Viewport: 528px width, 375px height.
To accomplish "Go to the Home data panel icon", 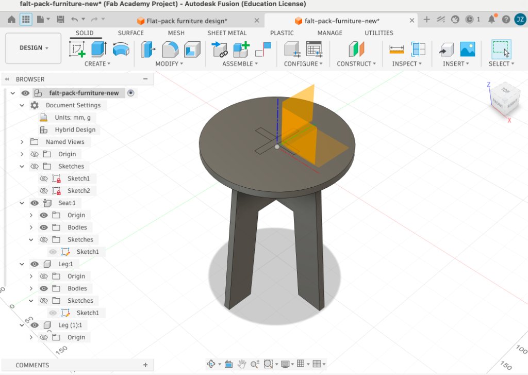I will pyautogui.click(x=11, y=20).
